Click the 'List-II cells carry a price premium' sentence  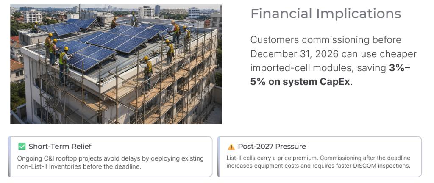(x=272, y=158)
